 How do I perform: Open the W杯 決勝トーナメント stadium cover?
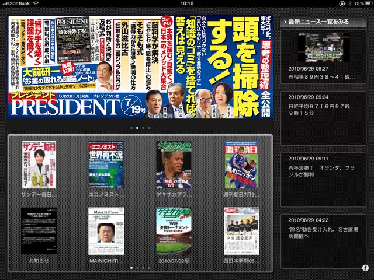point(174,231)
